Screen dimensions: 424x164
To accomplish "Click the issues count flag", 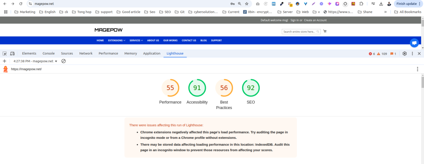I will 393,54.
